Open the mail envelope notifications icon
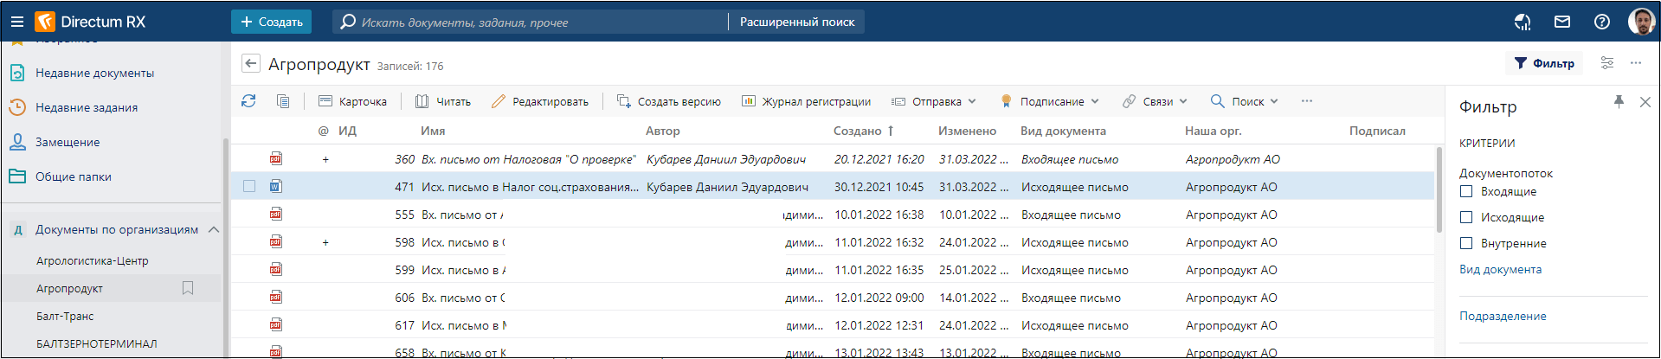 point(1562,22)
